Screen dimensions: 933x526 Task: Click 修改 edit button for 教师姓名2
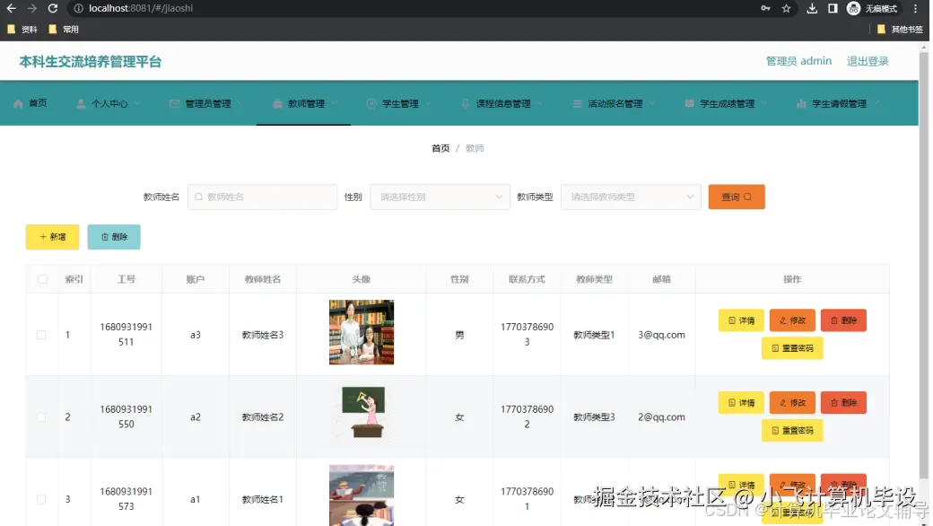pyautogui.click(x=792, y=402)
